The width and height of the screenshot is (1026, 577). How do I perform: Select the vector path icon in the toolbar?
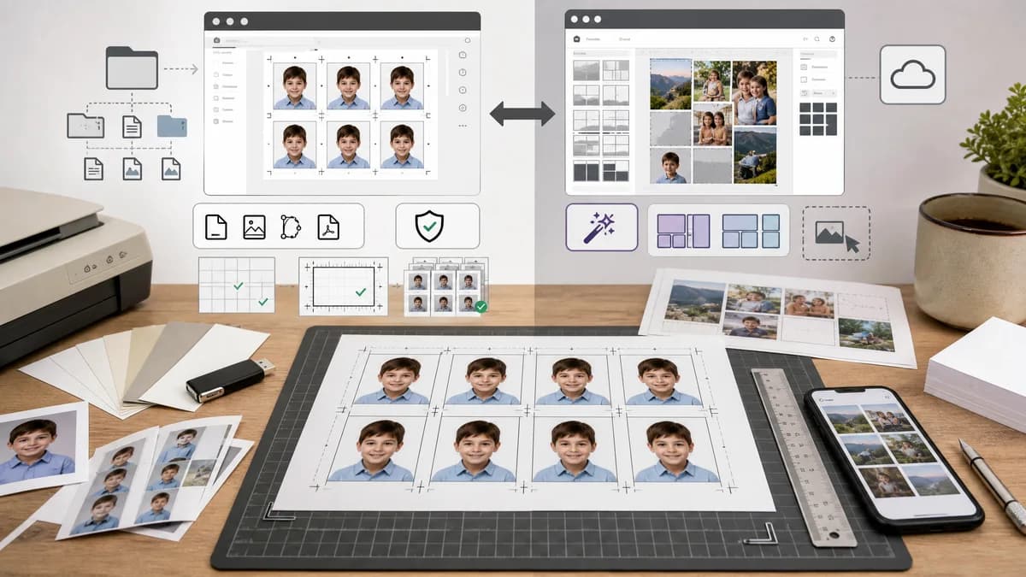click(x=291, y=227)
